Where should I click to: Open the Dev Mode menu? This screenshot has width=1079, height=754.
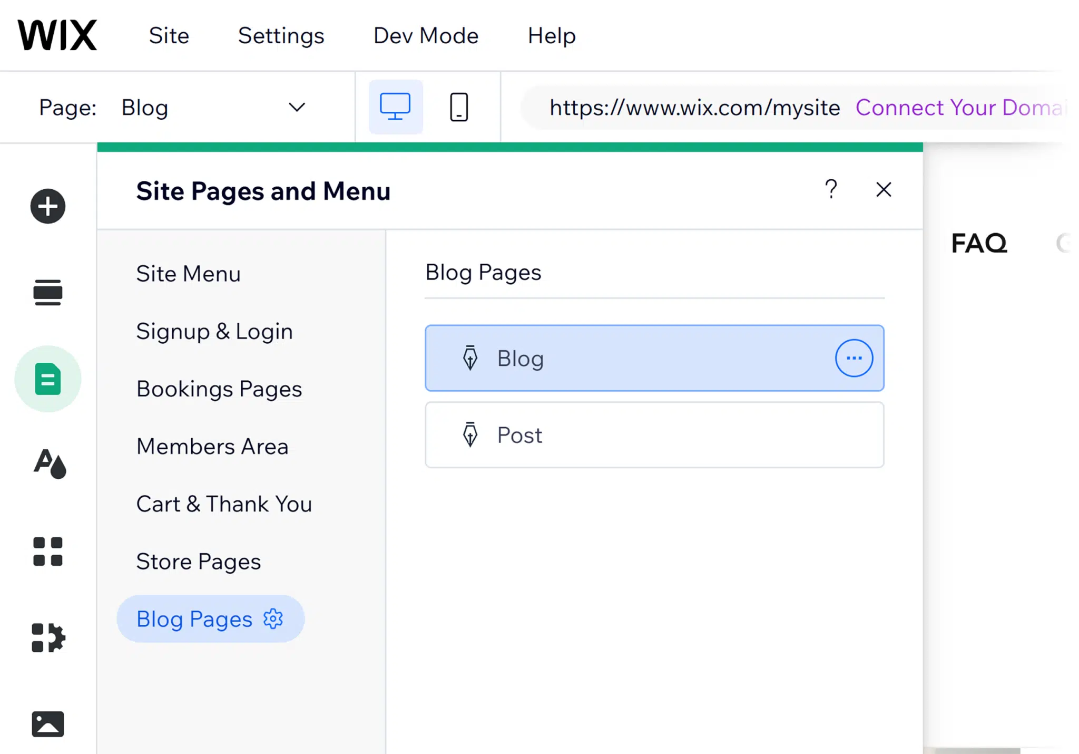pos(426,35)
